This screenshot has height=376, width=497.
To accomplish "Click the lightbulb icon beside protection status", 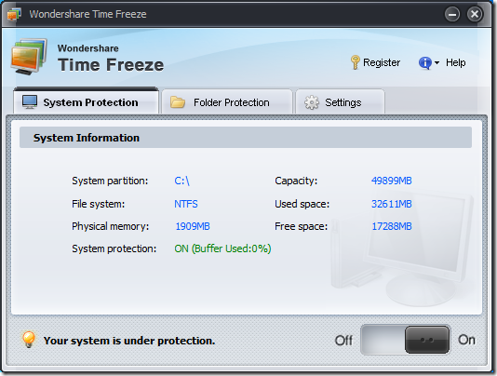I will (x=29, y=339).
